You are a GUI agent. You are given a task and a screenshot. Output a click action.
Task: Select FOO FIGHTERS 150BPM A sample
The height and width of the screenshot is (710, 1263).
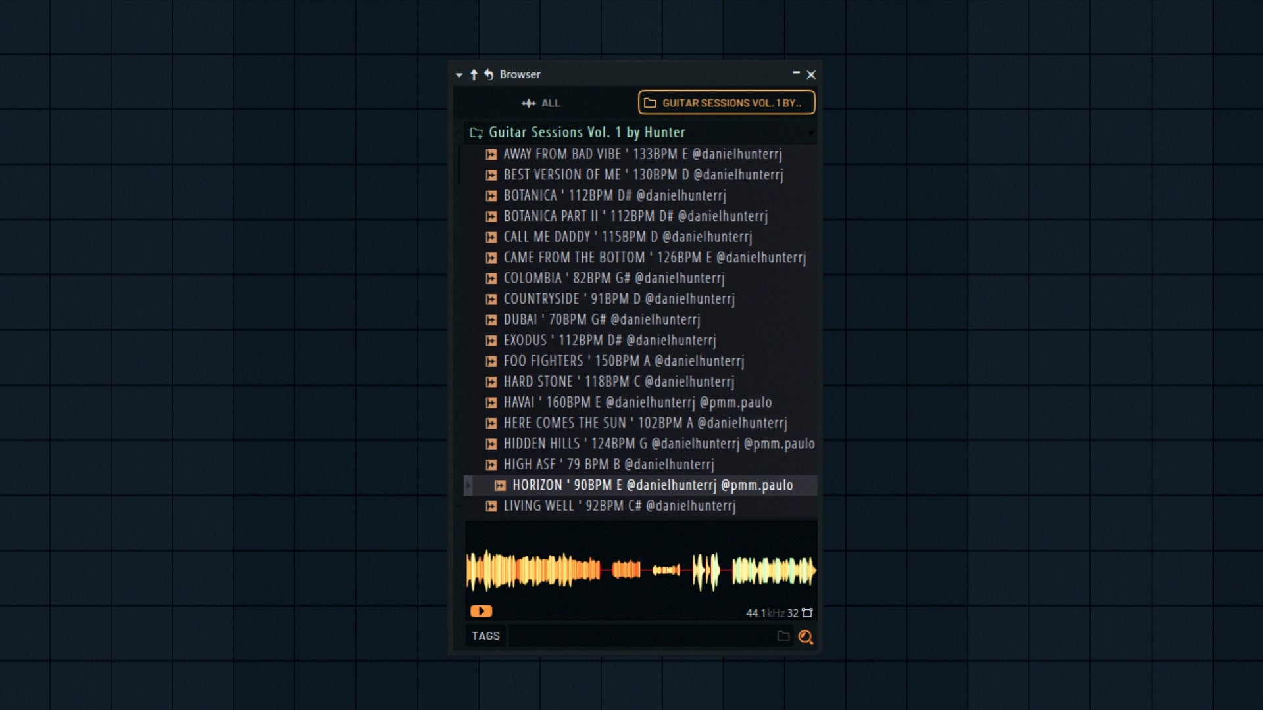624,361
